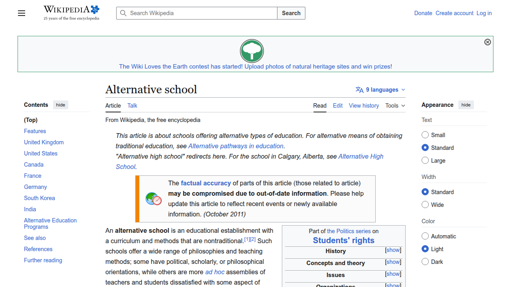Jump to Canada section
The width and height of the screenshot is (511, 287).
click(x=34, y=165)
